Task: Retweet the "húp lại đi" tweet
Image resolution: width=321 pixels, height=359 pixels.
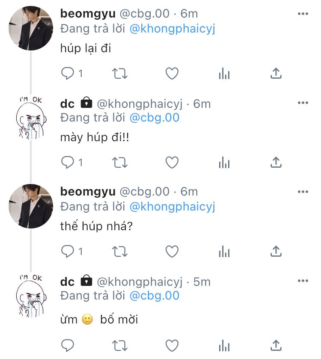Action: [119, 74]
